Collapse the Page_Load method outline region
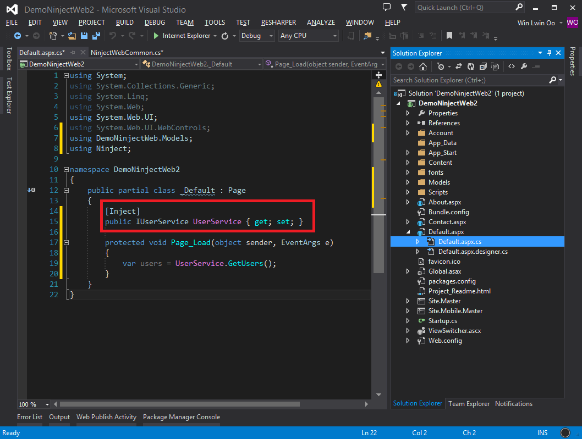This screenshot has height=439, width=582. click(x=66, y=242)
